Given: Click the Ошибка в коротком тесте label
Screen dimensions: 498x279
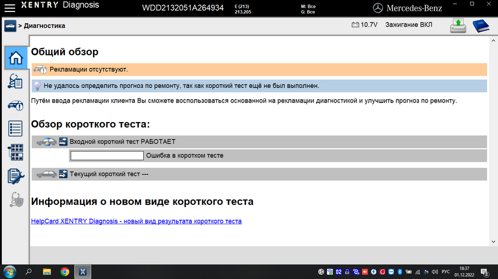Looking at the screenshot, I should coord(185,155).
